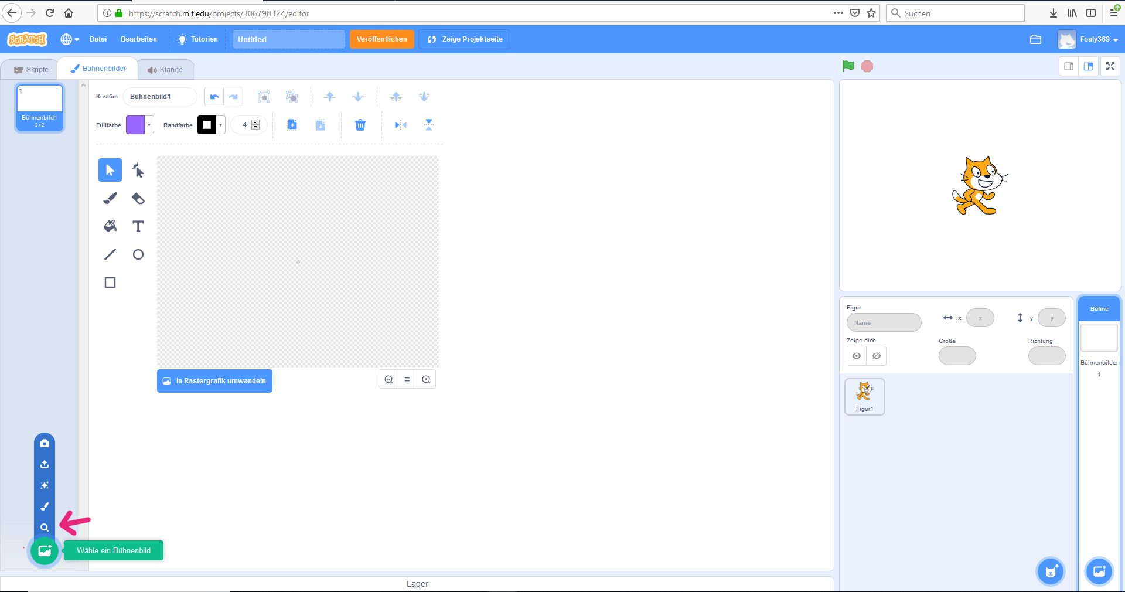Open the language globe dropdown
The height and width of the screenshot is (592, 1125).
(70, 39)
